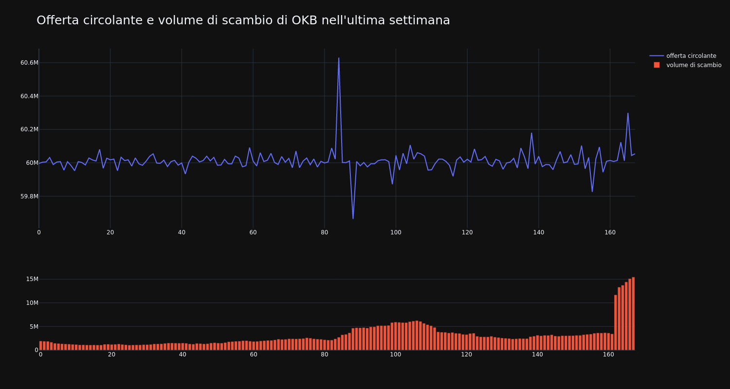Image resolution: width=730 pixels, height=389 pixels.
Task: Click the 60.2M y-axis label
Action: pyautogui.click(x=29, y=129)
